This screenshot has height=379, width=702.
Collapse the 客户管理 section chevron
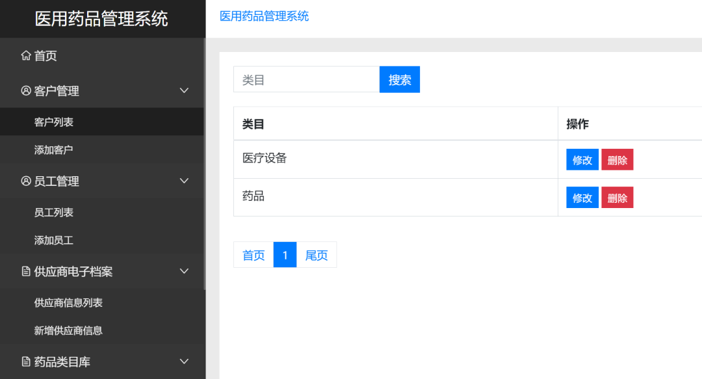click(184, 91)
